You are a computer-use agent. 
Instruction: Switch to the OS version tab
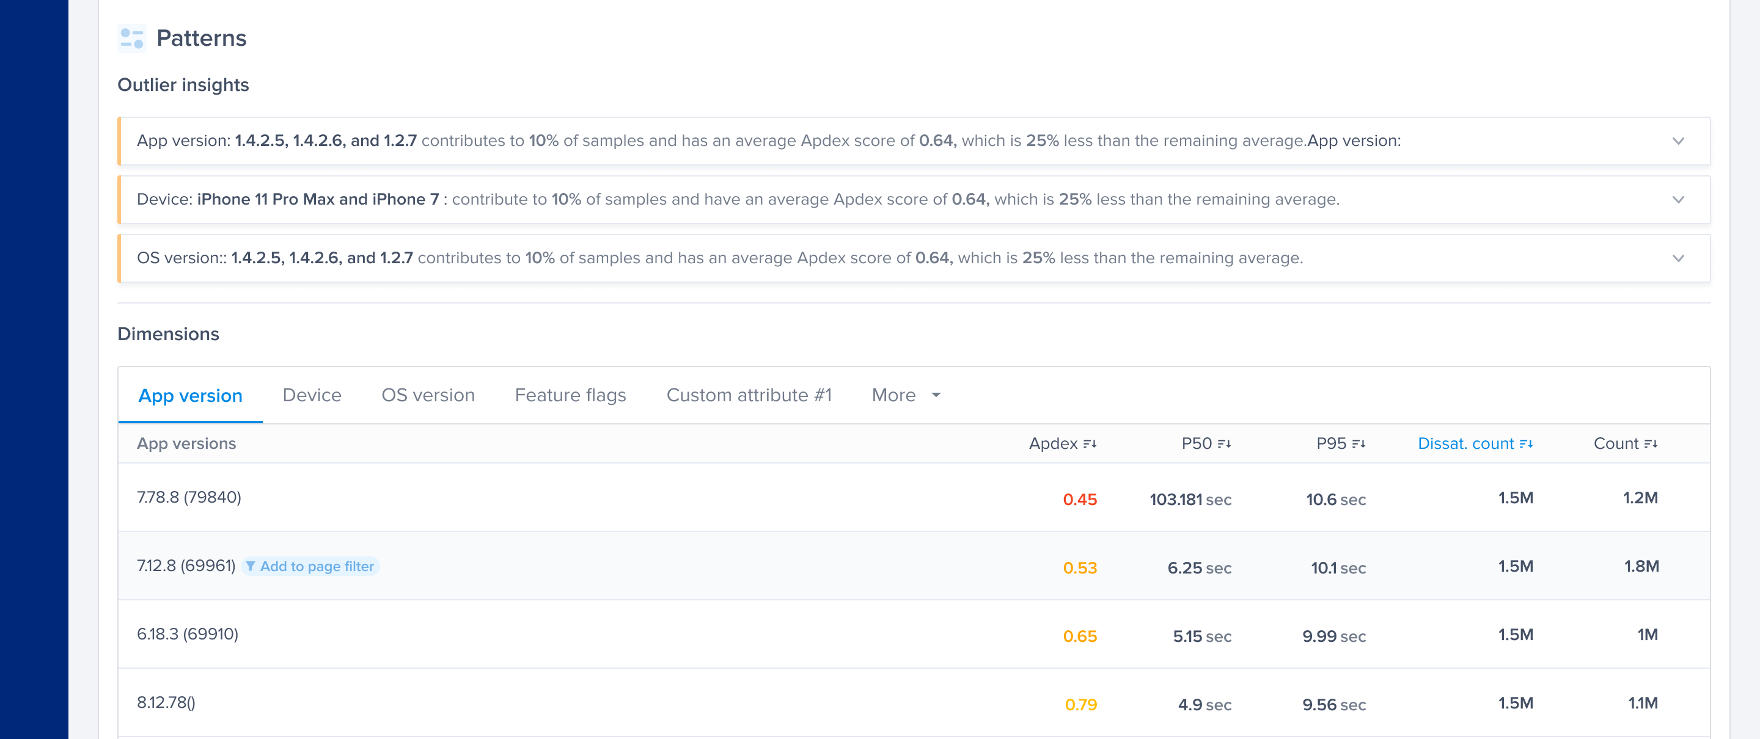pos(428,395)
